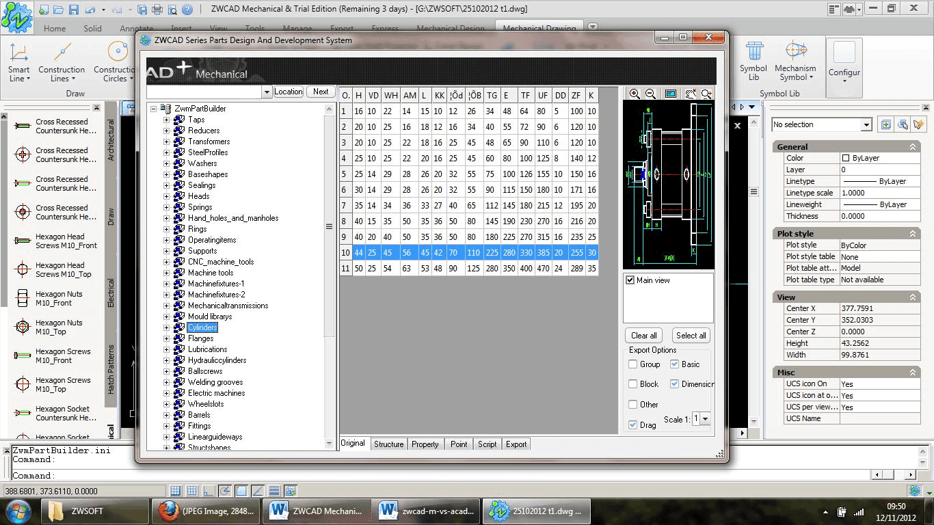This screenshot has height=525, width=934.
Task: Click the part preview drawing thumbnail
Action: (x=669, y=185)
